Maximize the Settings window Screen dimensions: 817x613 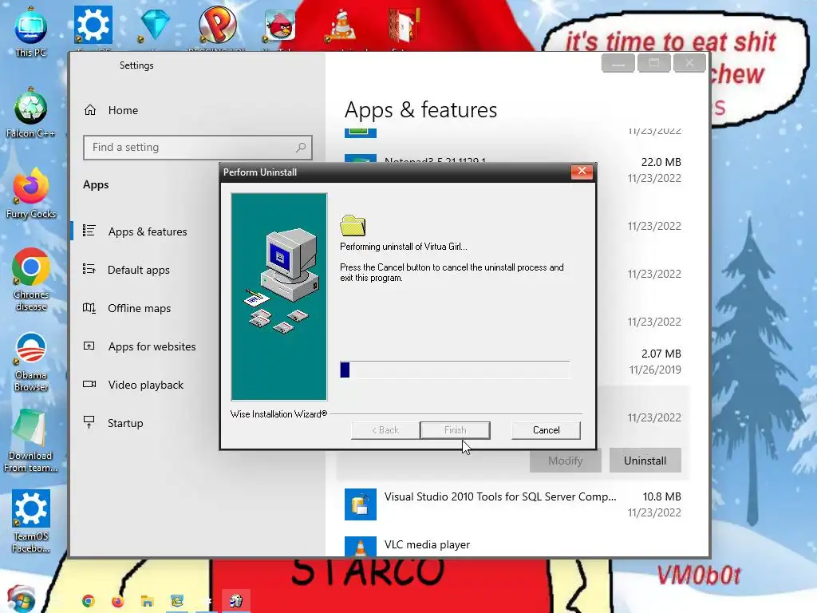point(654,63)
